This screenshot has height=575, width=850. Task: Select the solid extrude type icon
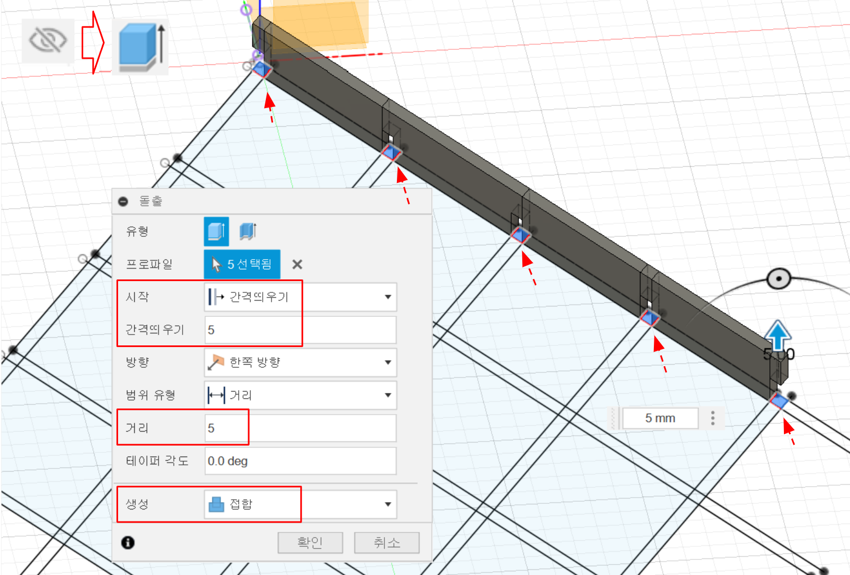[x=216, y=231]
